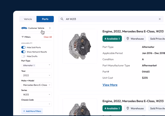165x116 pixels.
Task: Click the search magnifier icon
Action: click(62, 19)
